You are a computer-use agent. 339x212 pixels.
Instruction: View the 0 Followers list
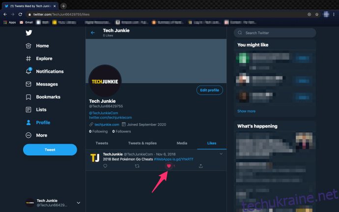tap(121, 131)
